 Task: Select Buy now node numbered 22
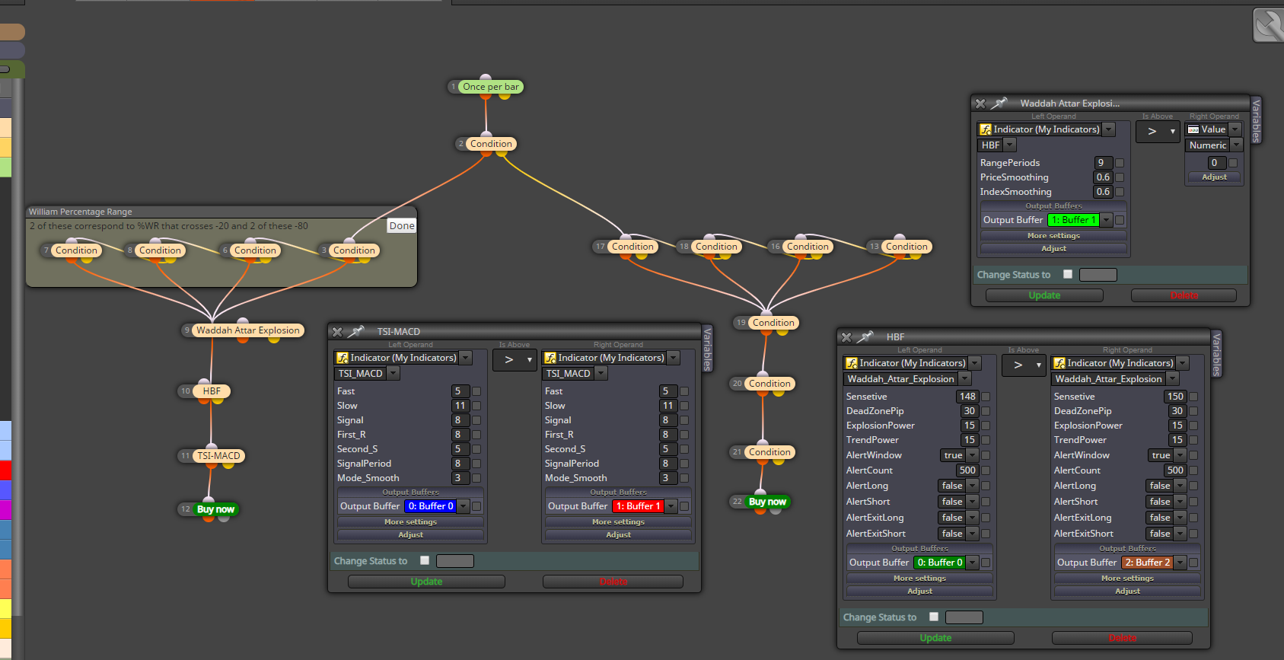[x=767, y=502]
